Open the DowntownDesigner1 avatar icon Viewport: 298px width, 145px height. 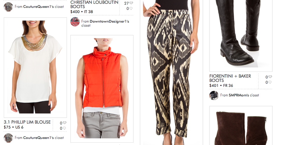pyautogui.click(x=75, y=22)
